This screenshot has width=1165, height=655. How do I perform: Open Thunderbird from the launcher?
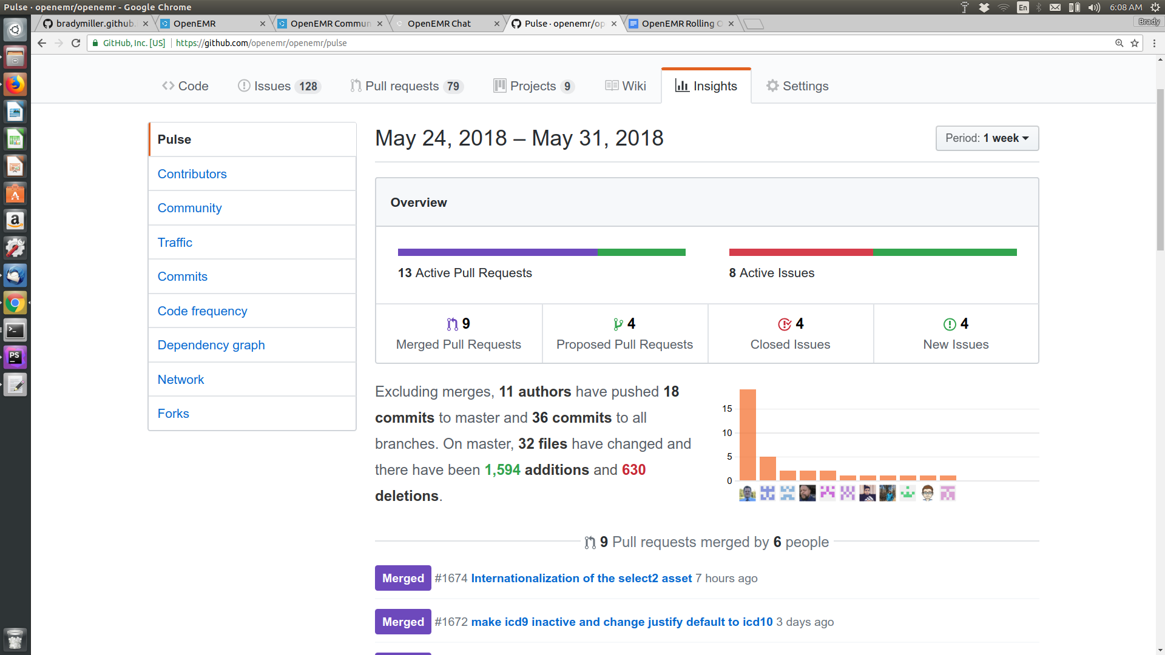coord(15,275)
